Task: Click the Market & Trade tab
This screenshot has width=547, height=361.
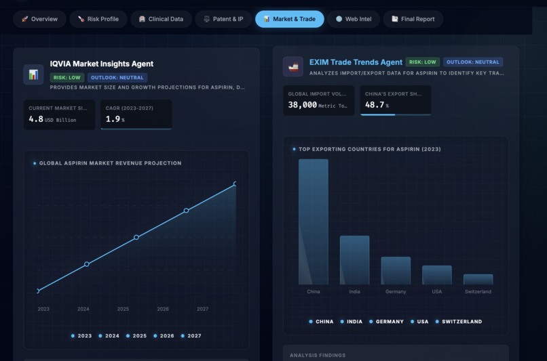Action: click(290, 19)
